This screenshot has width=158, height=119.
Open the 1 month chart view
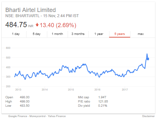[x=57, y=34]
